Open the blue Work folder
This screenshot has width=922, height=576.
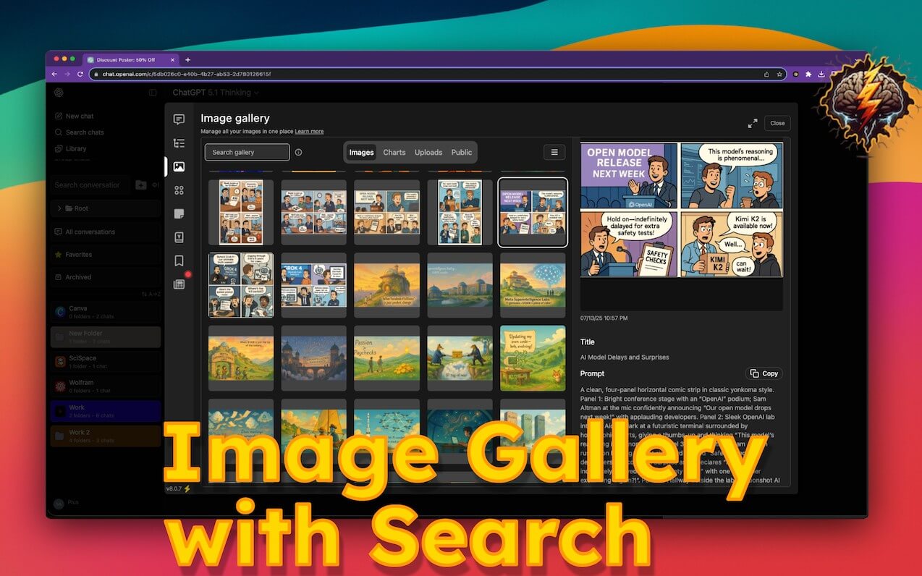(x=106, y=411)
